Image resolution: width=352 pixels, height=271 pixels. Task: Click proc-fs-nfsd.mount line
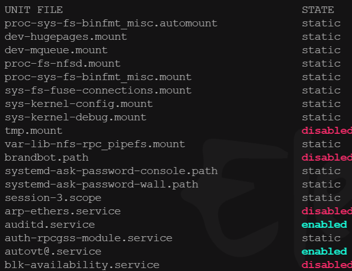click(x=63, y=64)
